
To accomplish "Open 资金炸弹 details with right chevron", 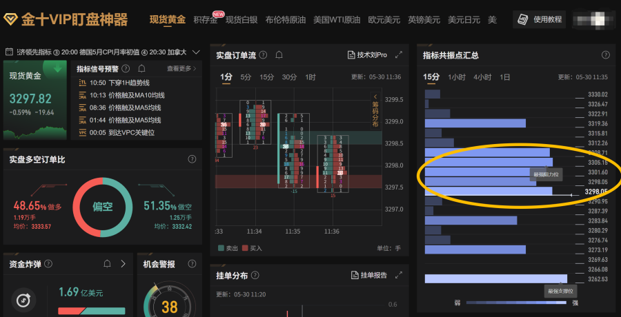I will (x=124, y=264).
